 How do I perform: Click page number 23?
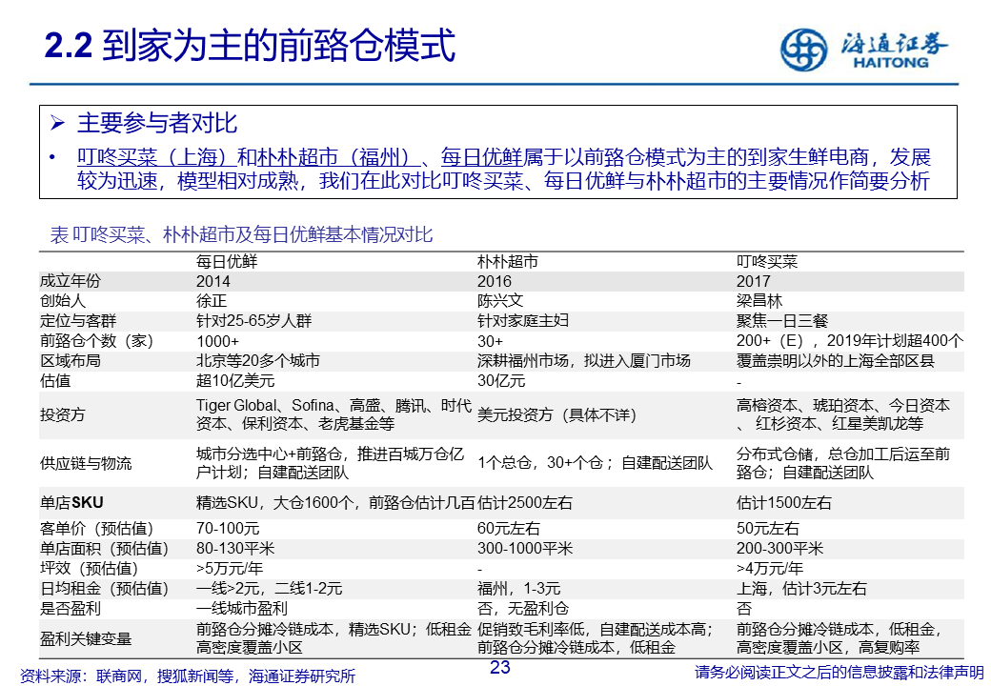tap(500, 667)
